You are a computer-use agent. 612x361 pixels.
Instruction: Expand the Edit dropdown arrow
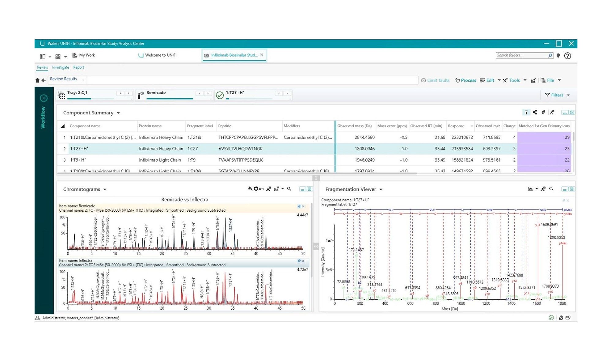pyautogui.click(x=499, y=80)
